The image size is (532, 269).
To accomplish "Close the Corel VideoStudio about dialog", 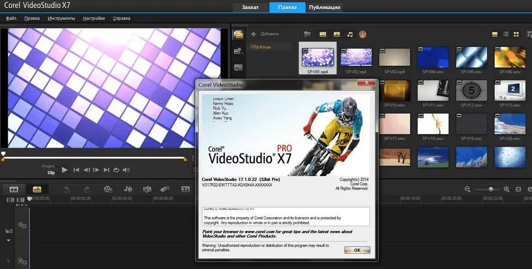I will point(366,83).
